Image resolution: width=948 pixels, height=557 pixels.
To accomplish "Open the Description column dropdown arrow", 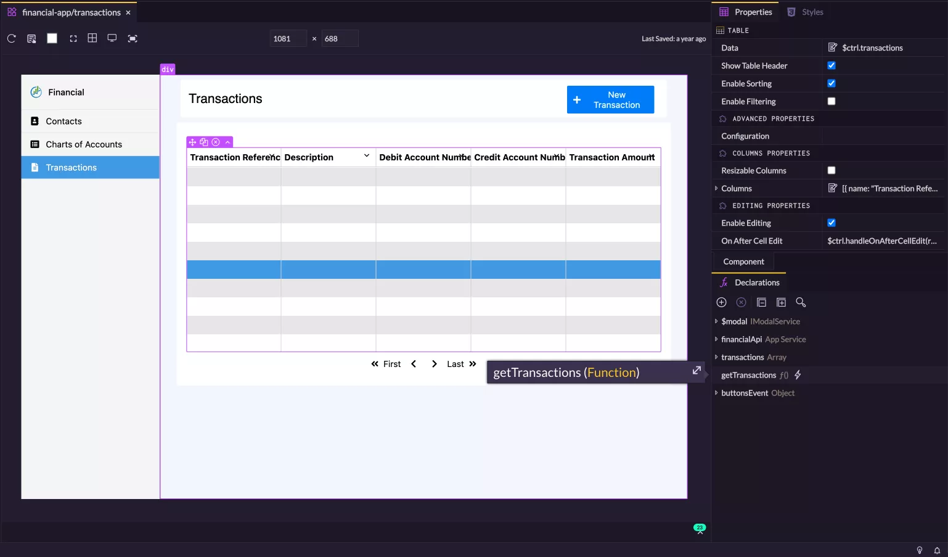I will point(367,156).
